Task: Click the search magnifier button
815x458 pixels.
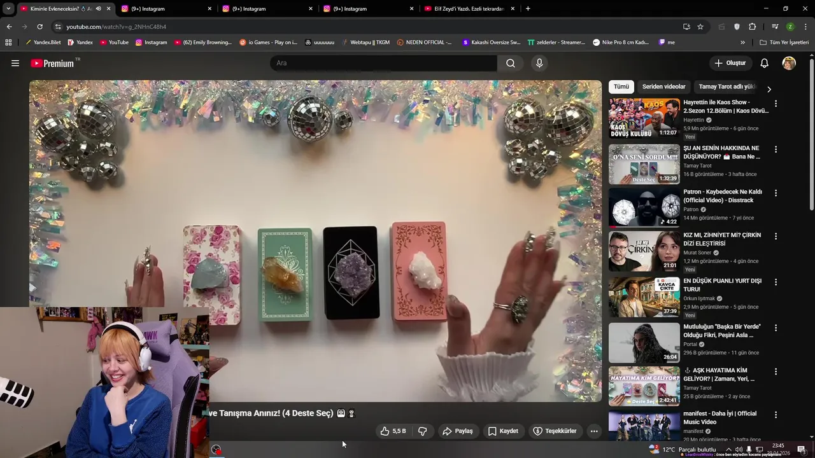Action: (x=511, y=63)
